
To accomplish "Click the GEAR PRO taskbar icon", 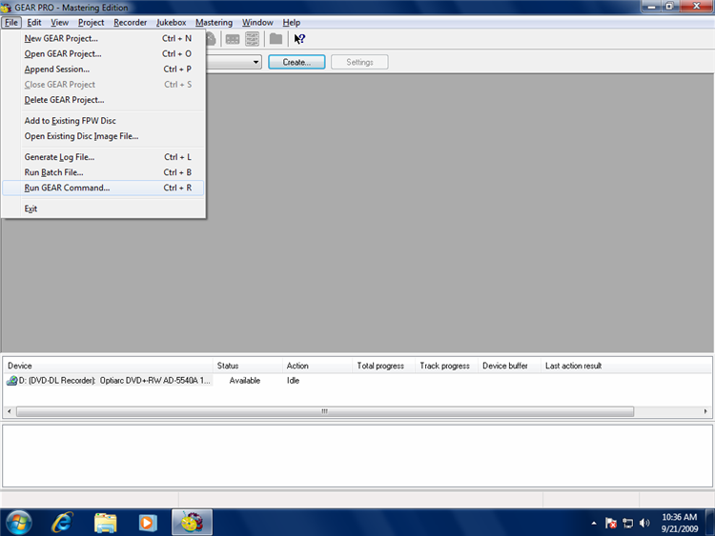I will click(192, 522).
